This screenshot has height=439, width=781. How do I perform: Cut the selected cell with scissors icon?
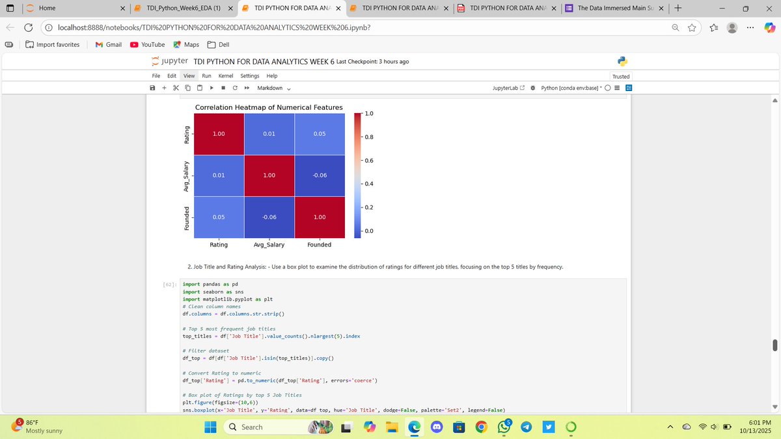coord(175,88)
